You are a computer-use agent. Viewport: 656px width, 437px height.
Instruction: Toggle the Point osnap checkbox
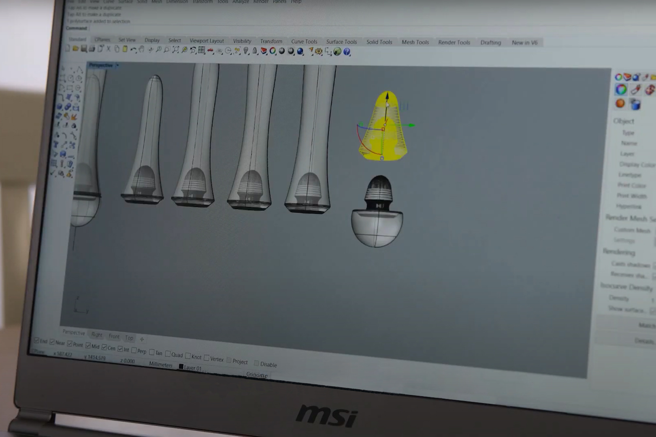[70, 344]
